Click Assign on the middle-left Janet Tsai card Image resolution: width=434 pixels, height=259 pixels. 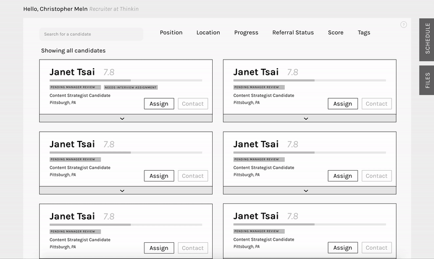tap(159, 176)
